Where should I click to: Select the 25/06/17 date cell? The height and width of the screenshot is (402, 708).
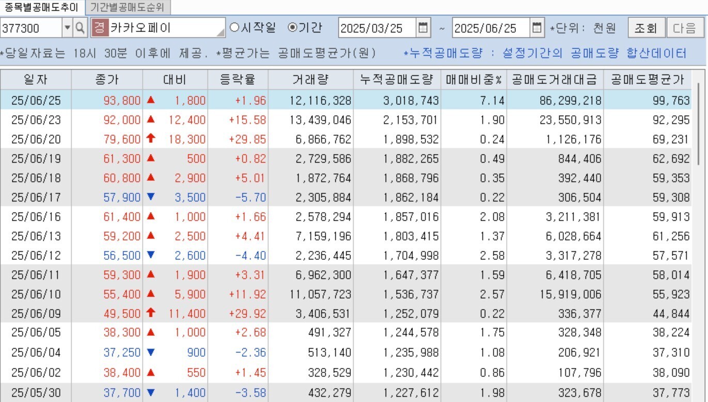36,197
